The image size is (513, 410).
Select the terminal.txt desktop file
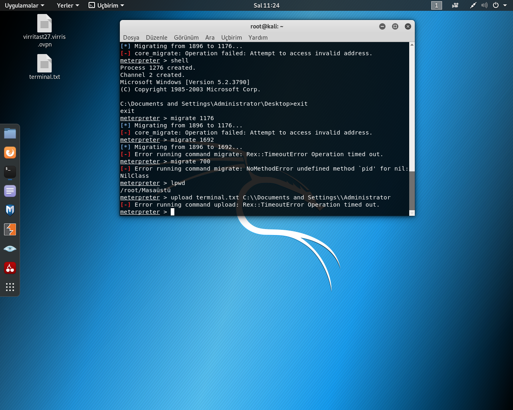click(x=44, y=67)
